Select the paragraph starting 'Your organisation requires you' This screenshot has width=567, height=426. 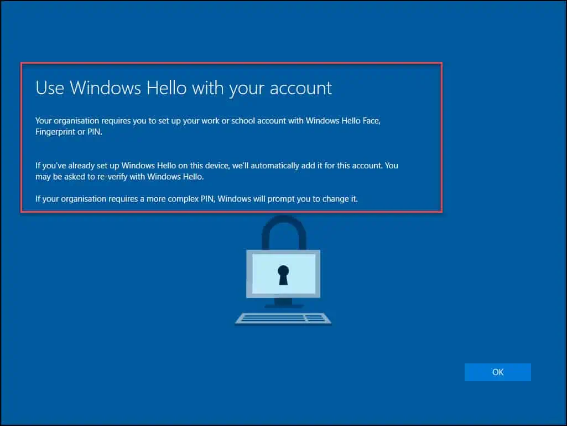pos(208,126)
